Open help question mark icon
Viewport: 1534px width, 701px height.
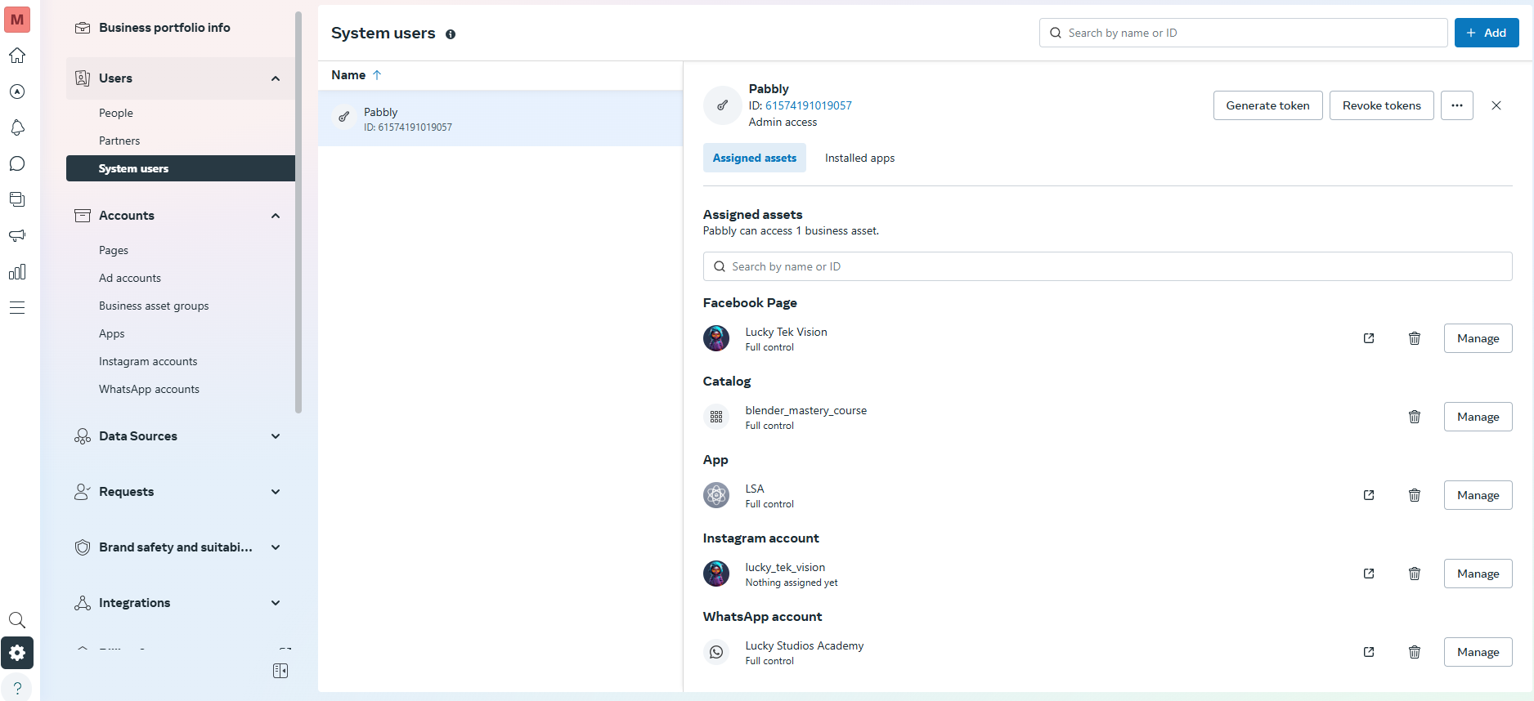coord(17,688)
